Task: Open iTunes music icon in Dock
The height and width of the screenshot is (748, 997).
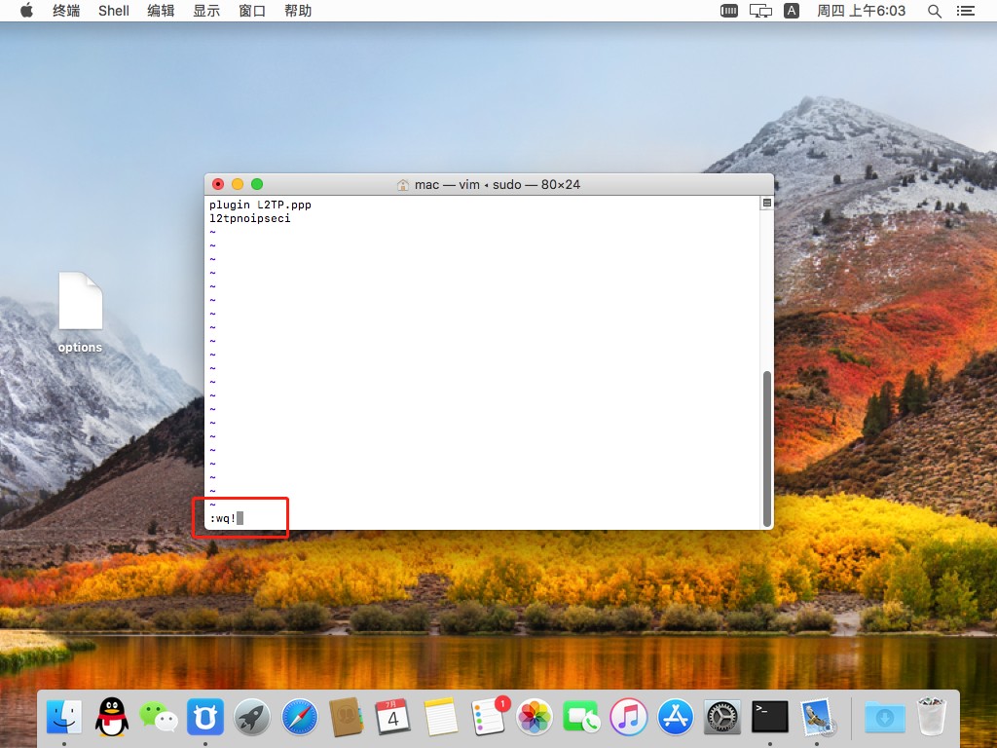Action: pos(629,718)
